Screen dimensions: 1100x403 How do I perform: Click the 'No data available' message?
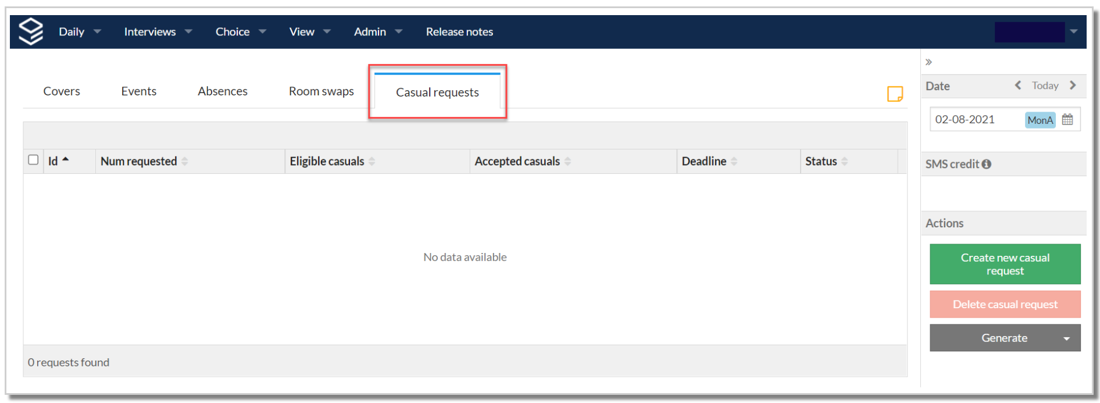point(465,257)
